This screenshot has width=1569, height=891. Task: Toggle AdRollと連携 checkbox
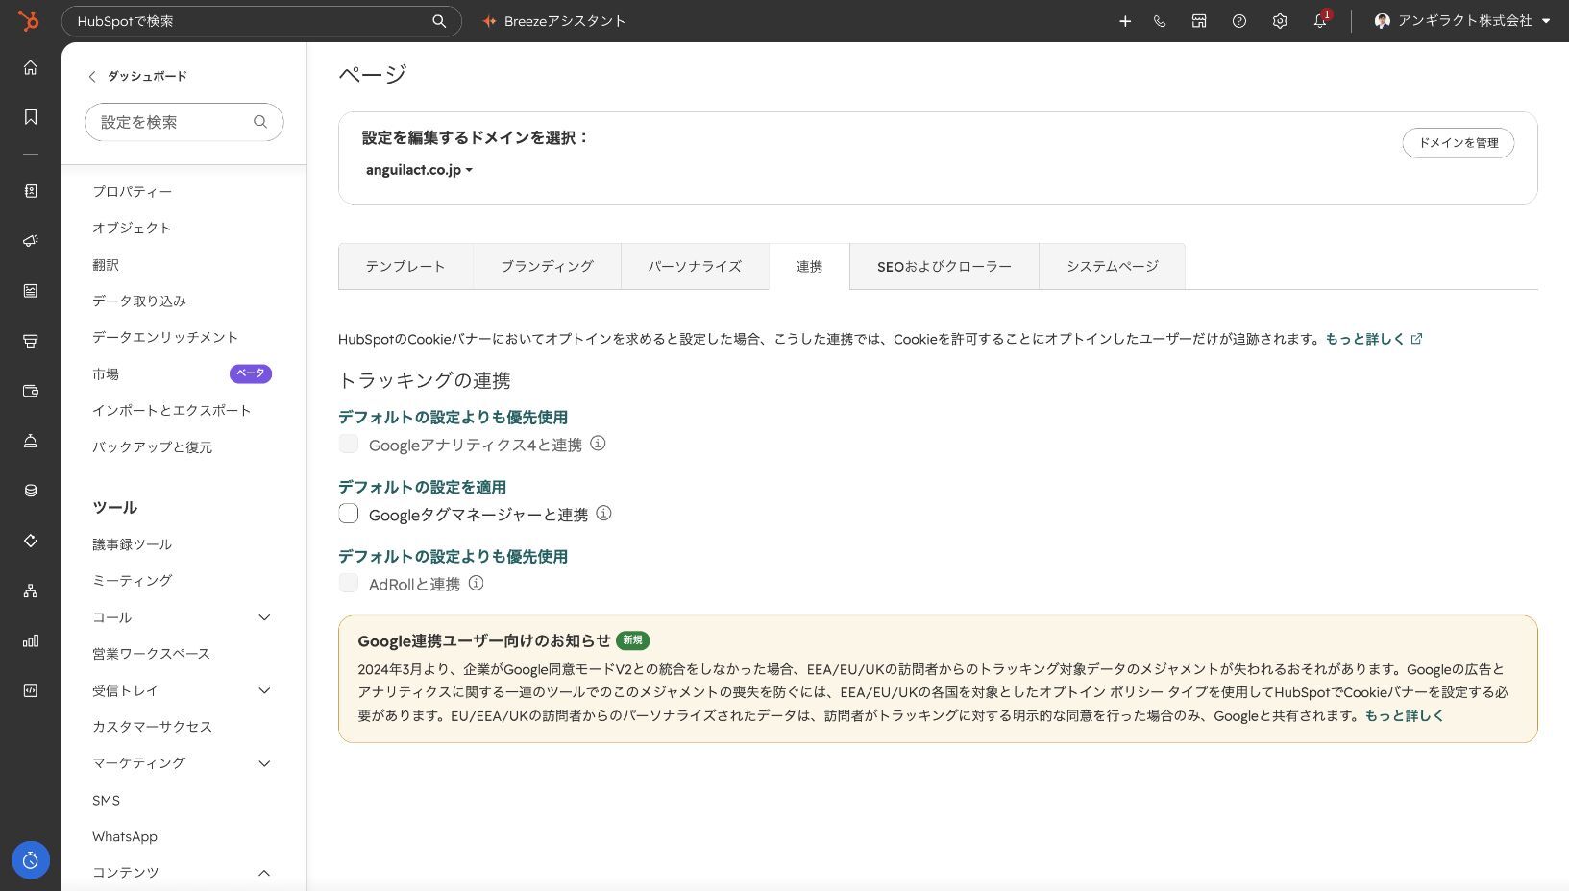tap(349, 583)
